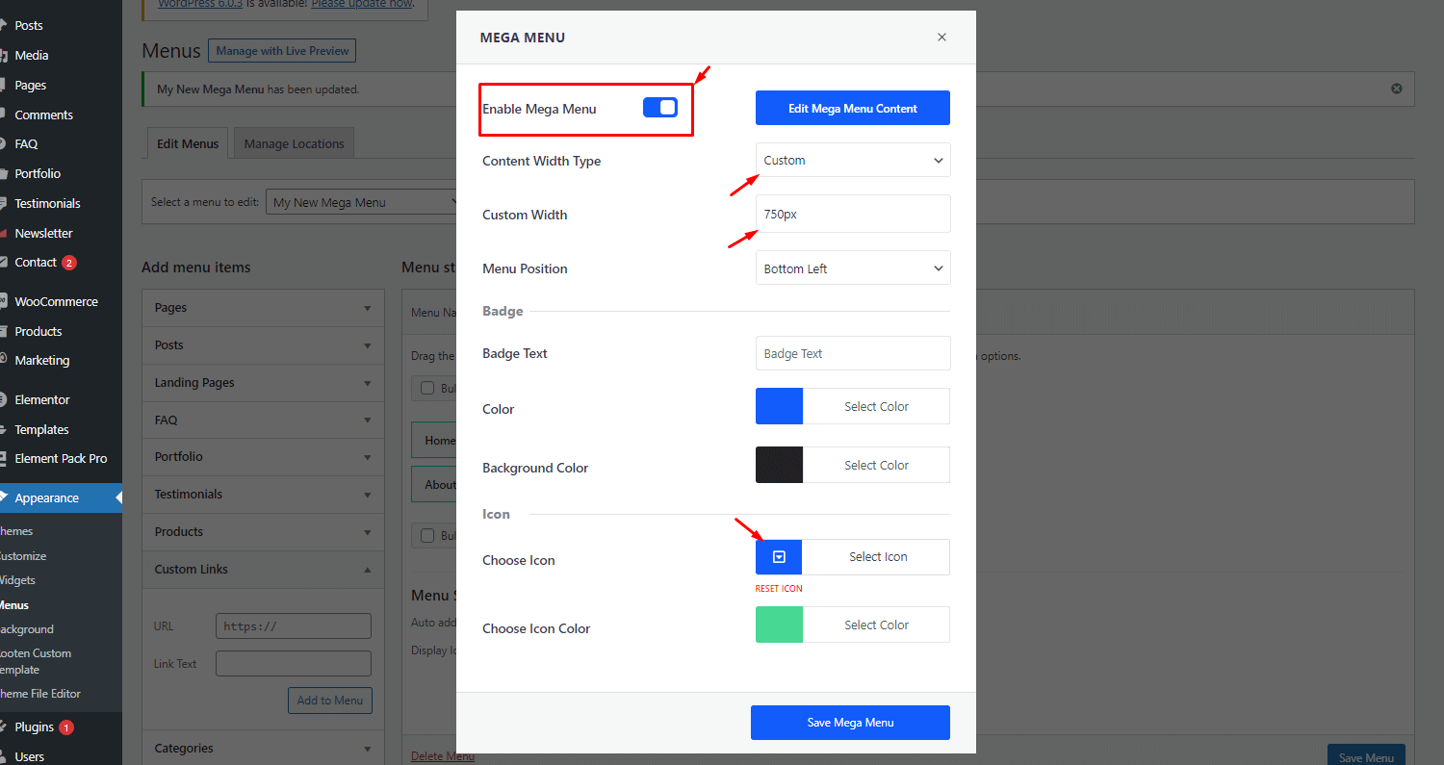Viewport: 1444px width, 765px height.
Task: Click the Users sidebar icon
Action: click(7, 756)
